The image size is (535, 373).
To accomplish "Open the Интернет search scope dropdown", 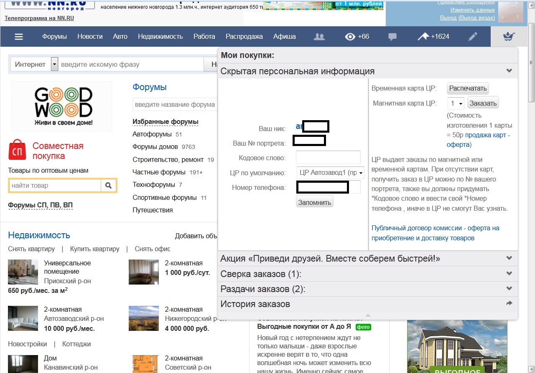I will pos(54,64).
